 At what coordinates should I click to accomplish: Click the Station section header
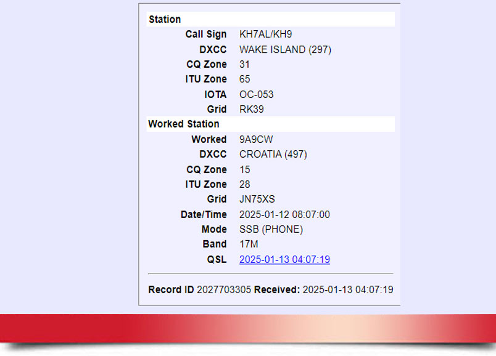coord(165,20)
